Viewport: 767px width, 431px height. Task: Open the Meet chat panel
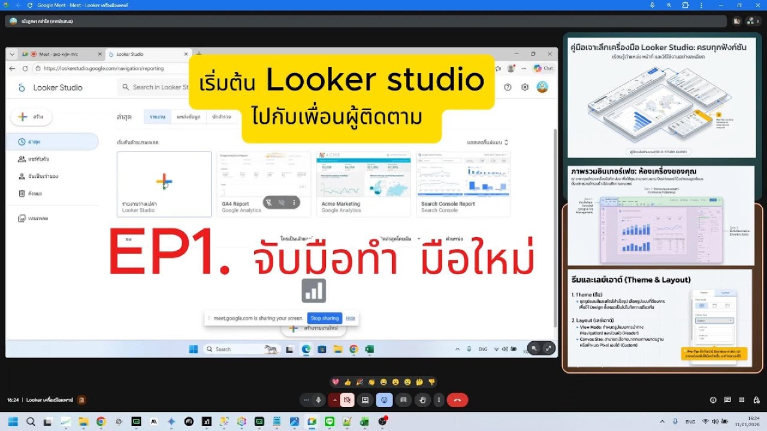[727, 400]
